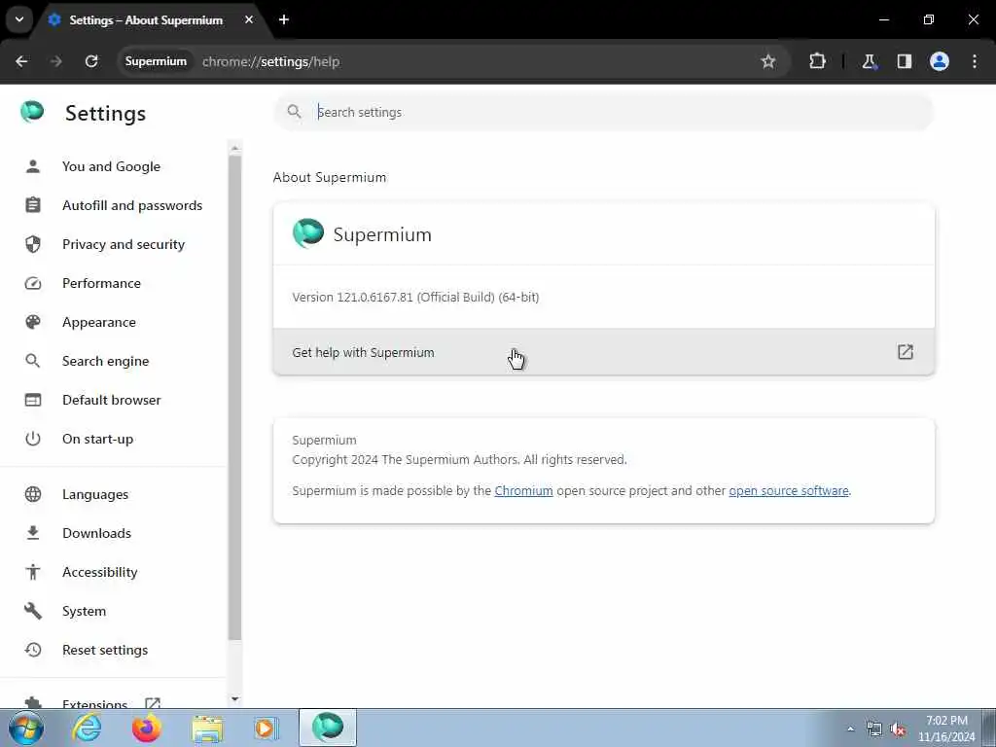The width and height of the screenshot is (996, 747).
Task: Click the shield icon beside Privacy and security
Action: coord(33,244)
